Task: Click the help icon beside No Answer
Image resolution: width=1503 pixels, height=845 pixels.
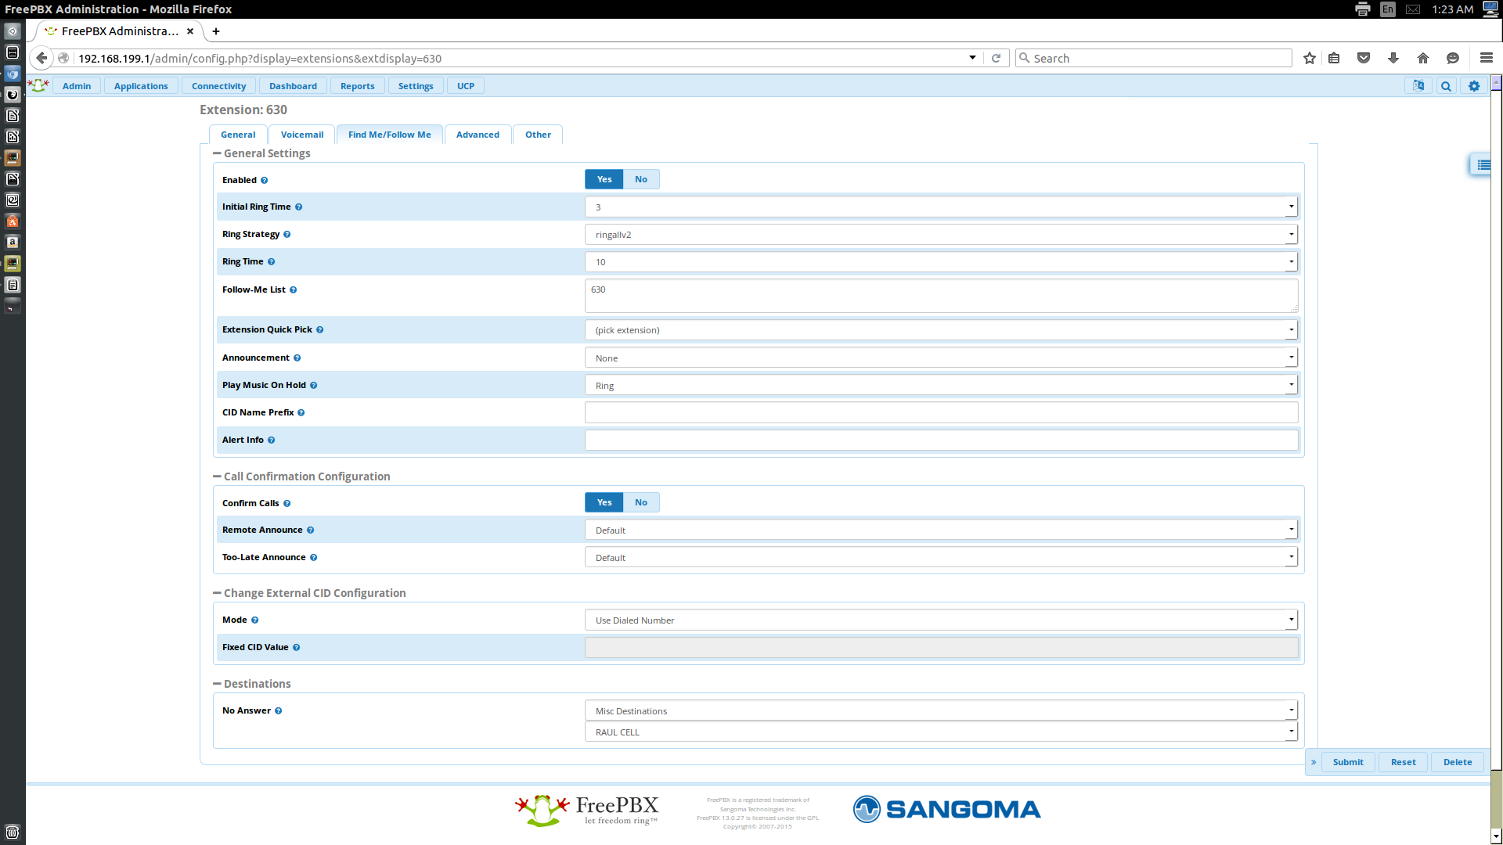Action: tap(278, 711)
